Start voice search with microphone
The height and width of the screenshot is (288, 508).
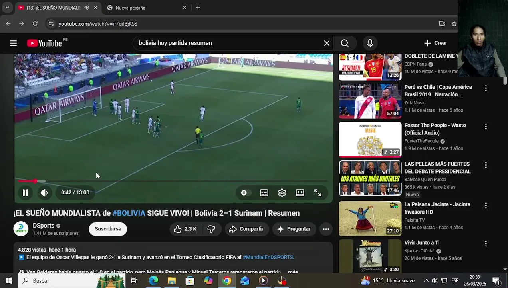point(370,43)
